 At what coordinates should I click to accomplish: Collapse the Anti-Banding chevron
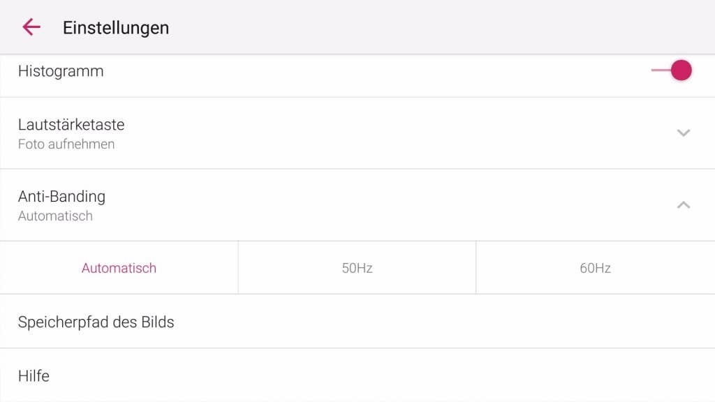pyautogui.click(x=684, y=204)
